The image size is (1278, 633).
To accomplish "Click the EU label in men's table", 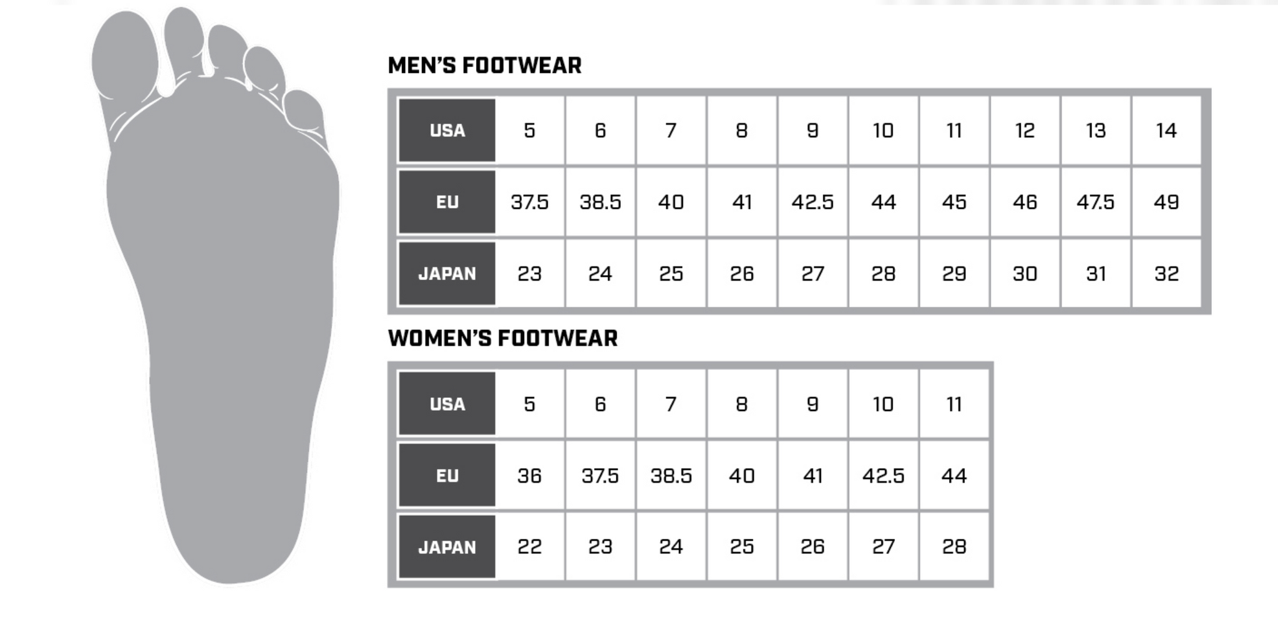I will click(447, 202).
